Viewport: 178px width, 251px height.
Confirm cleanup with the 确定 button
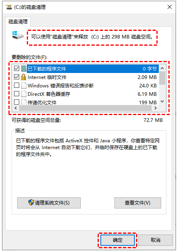click(118, 240)
